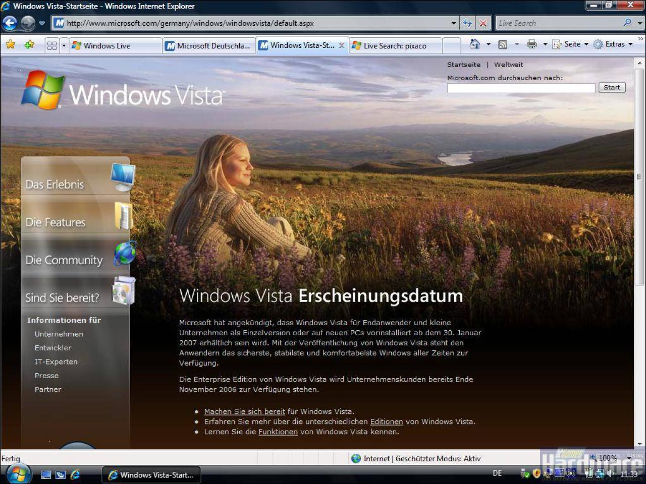The width and height of the screenshot is (646, 484).
Task: Click the globe icon beside Die Community
Action: pos(125,253)
